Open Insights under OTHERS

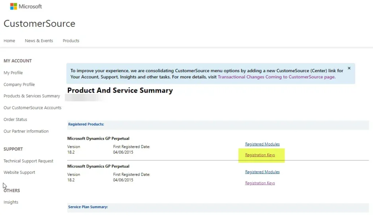(11, 202)
